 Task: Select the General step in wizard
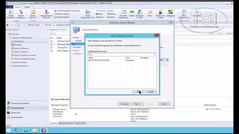(x=76, y=38)
